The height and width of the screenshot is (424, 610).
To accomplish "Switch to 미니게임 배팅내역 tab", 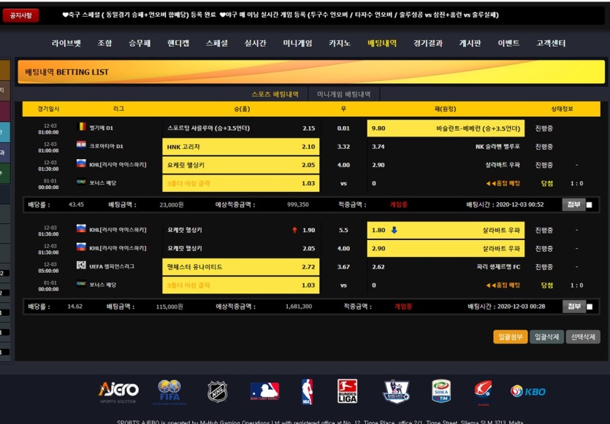I will click(x=343, y=94).
